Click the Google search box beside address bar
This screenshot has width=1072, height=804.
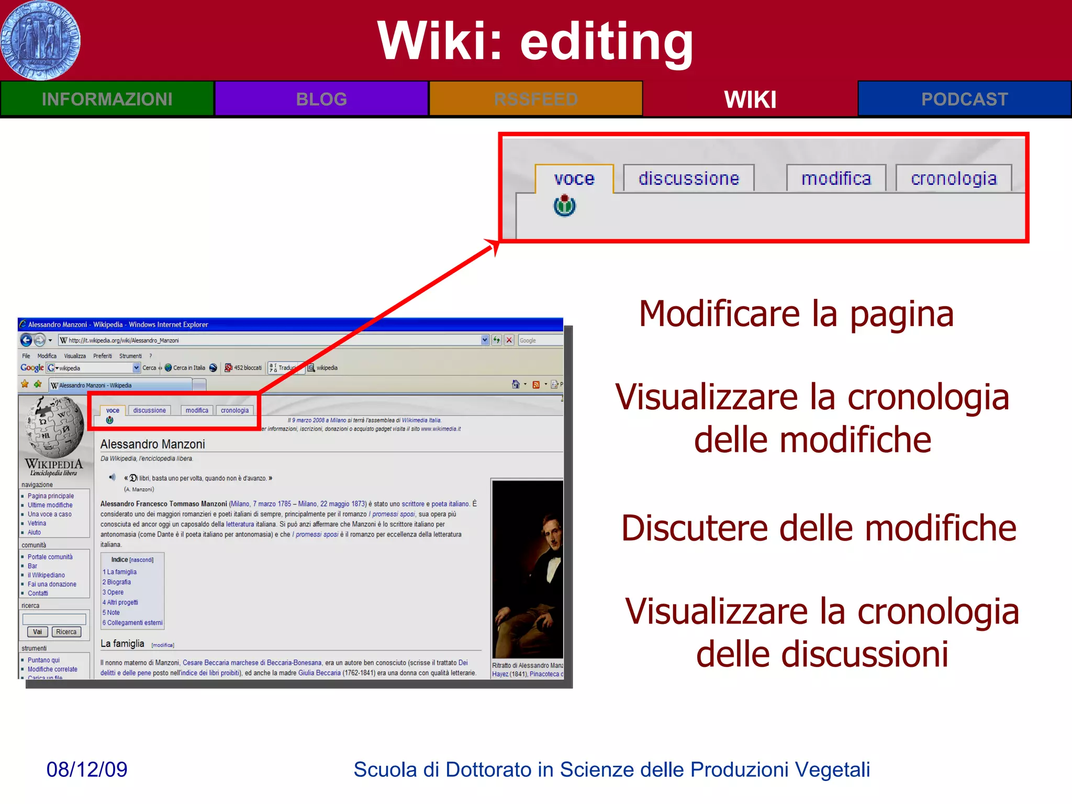click(x=540, y=340)
